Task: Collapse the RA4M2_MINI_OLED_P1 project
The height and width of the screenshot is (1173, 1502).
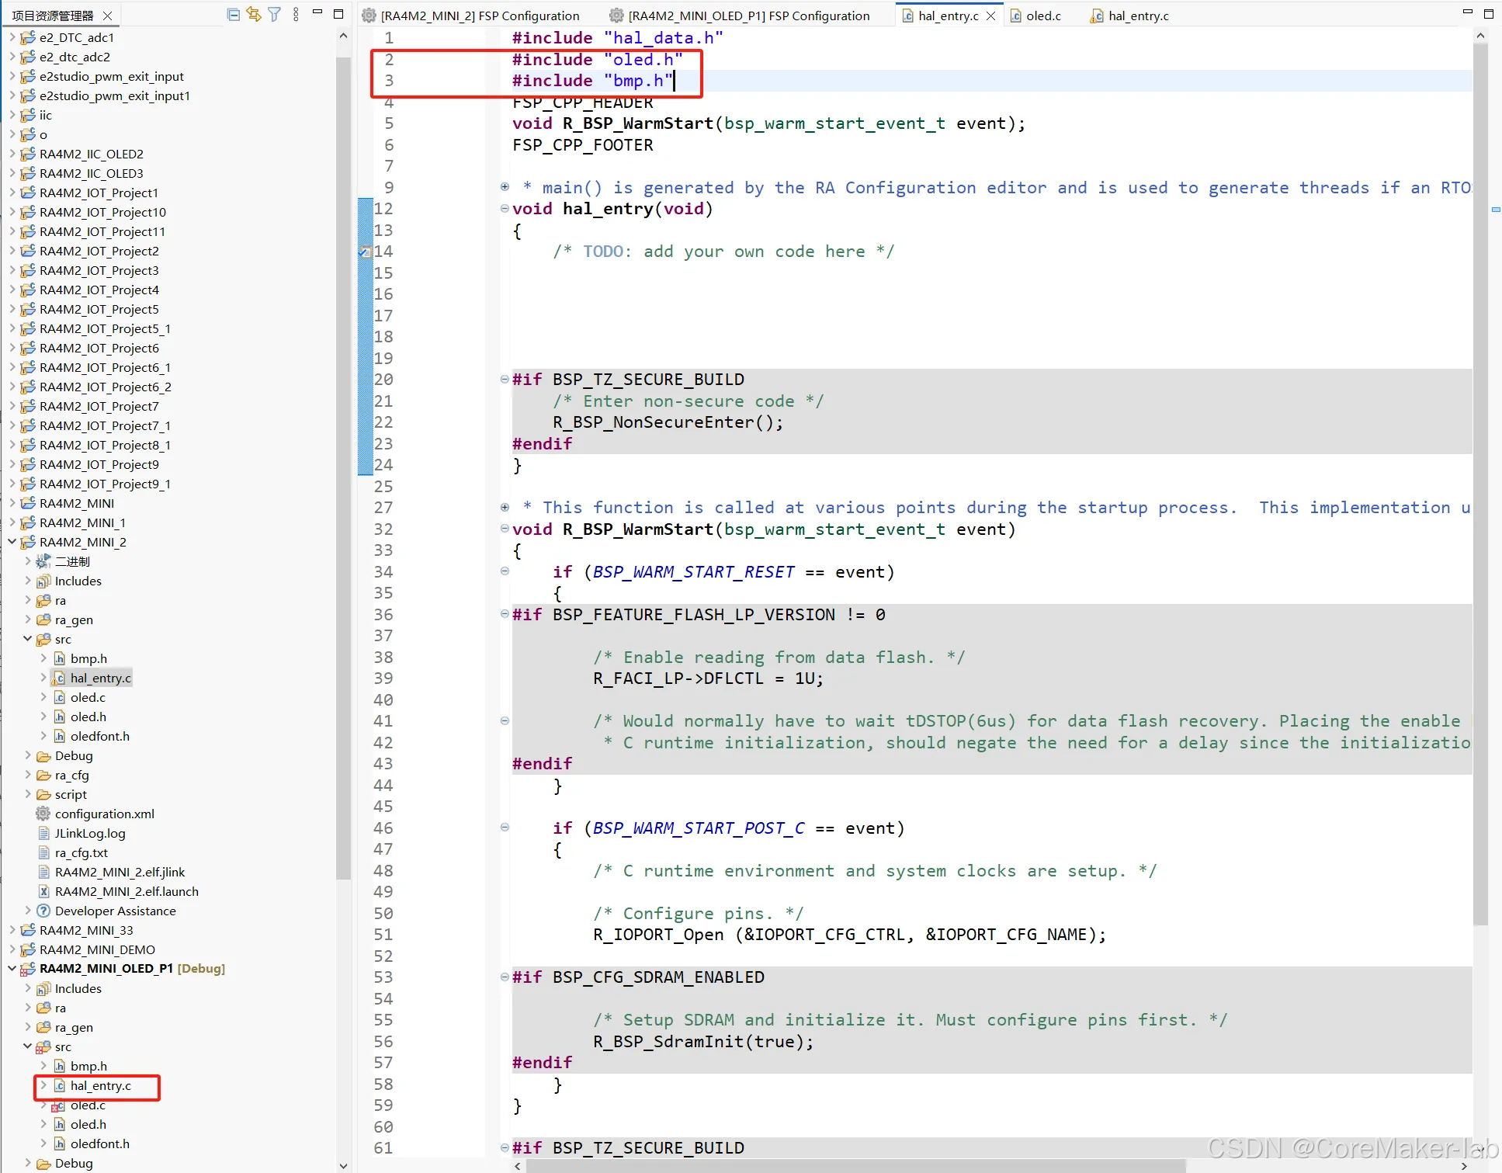Action: pos(12,969)
